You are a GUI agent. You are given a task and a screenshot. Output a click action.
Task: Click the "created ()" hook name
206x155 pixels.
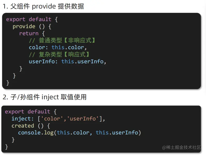23,126
